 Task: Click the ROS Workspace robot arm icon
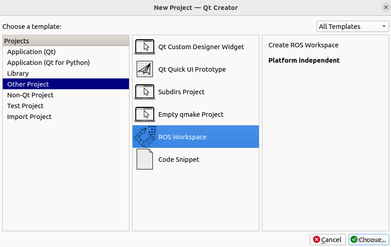click(145, 137)
